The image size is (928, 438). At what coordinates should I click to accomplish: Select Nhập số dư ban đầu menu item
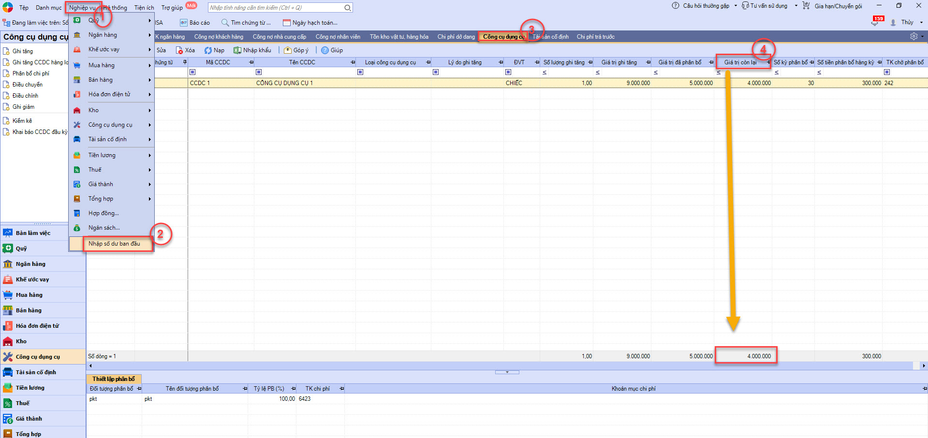115,244
